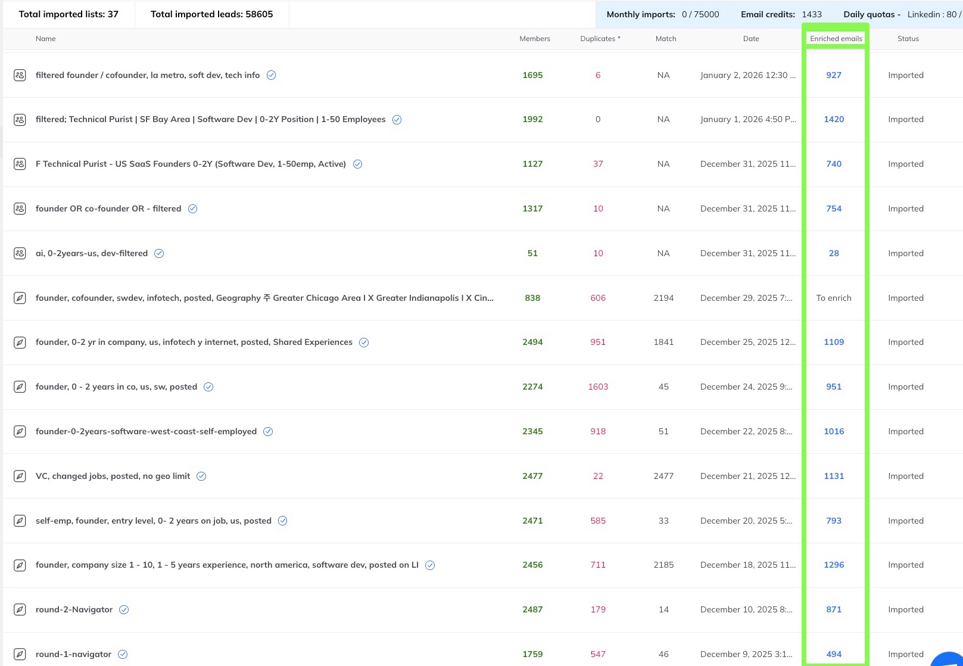Click the check badge after 'founder OR co-founder OR - filtered'
This screenshot has height=666, width=963.
click(192, 208)
